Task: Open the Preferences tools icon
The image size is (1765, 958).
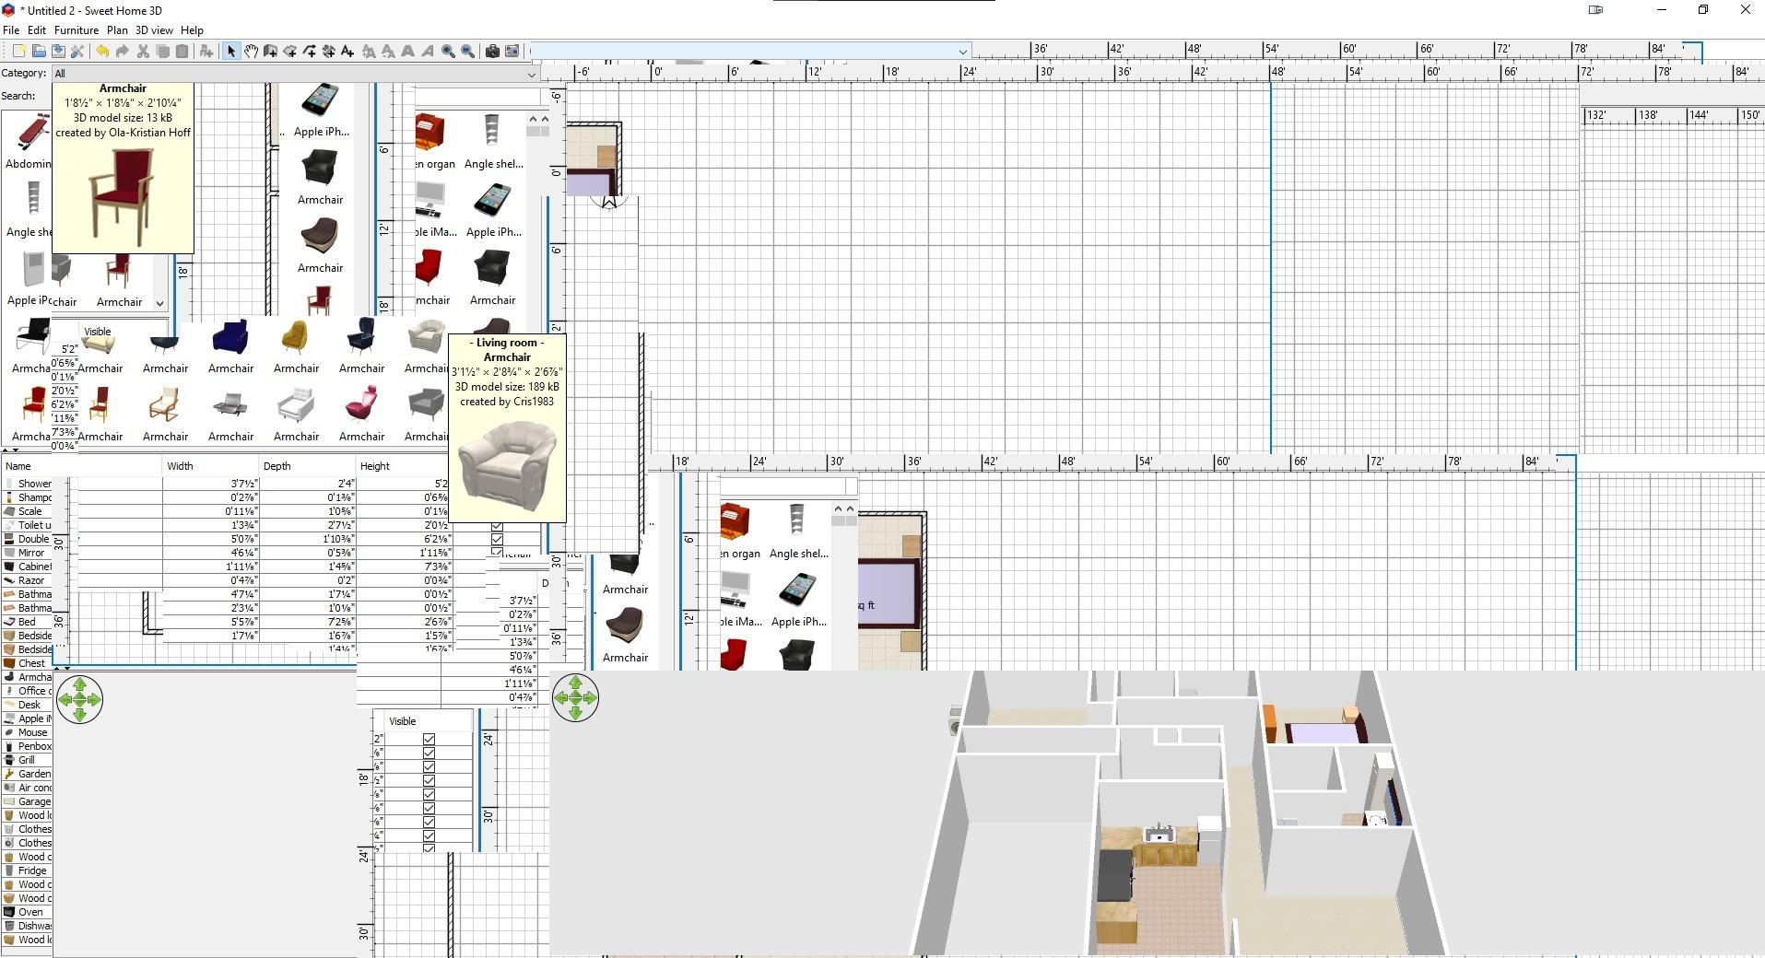Action: (77, 52)
